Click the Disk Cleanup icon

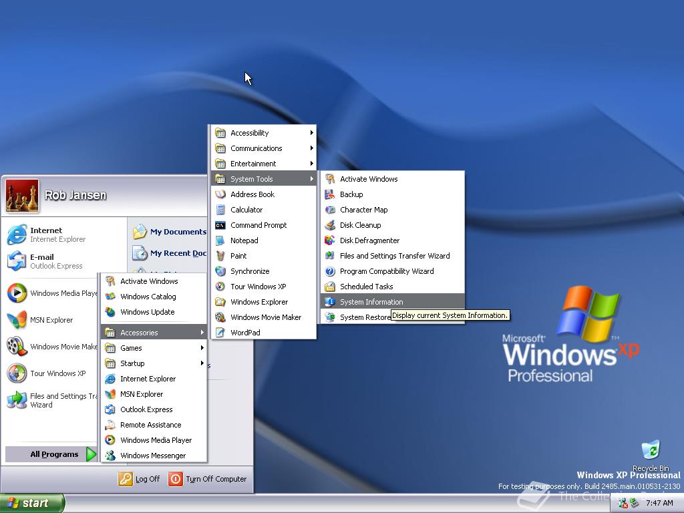coord(330,225)
